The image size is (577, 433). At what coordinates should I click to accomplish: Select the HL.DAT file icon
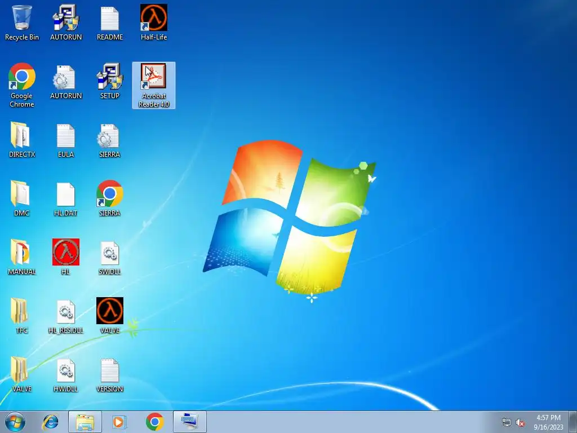pos(66,199)
